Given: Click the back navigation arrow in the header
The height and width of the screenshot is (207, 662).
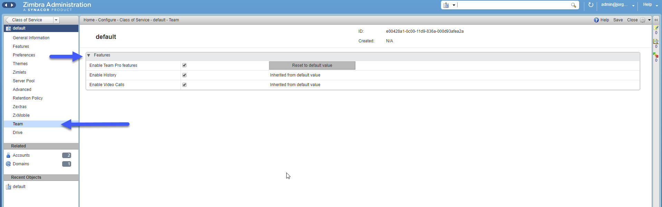Looking at the screenshot, I should [x=6, y=5].
